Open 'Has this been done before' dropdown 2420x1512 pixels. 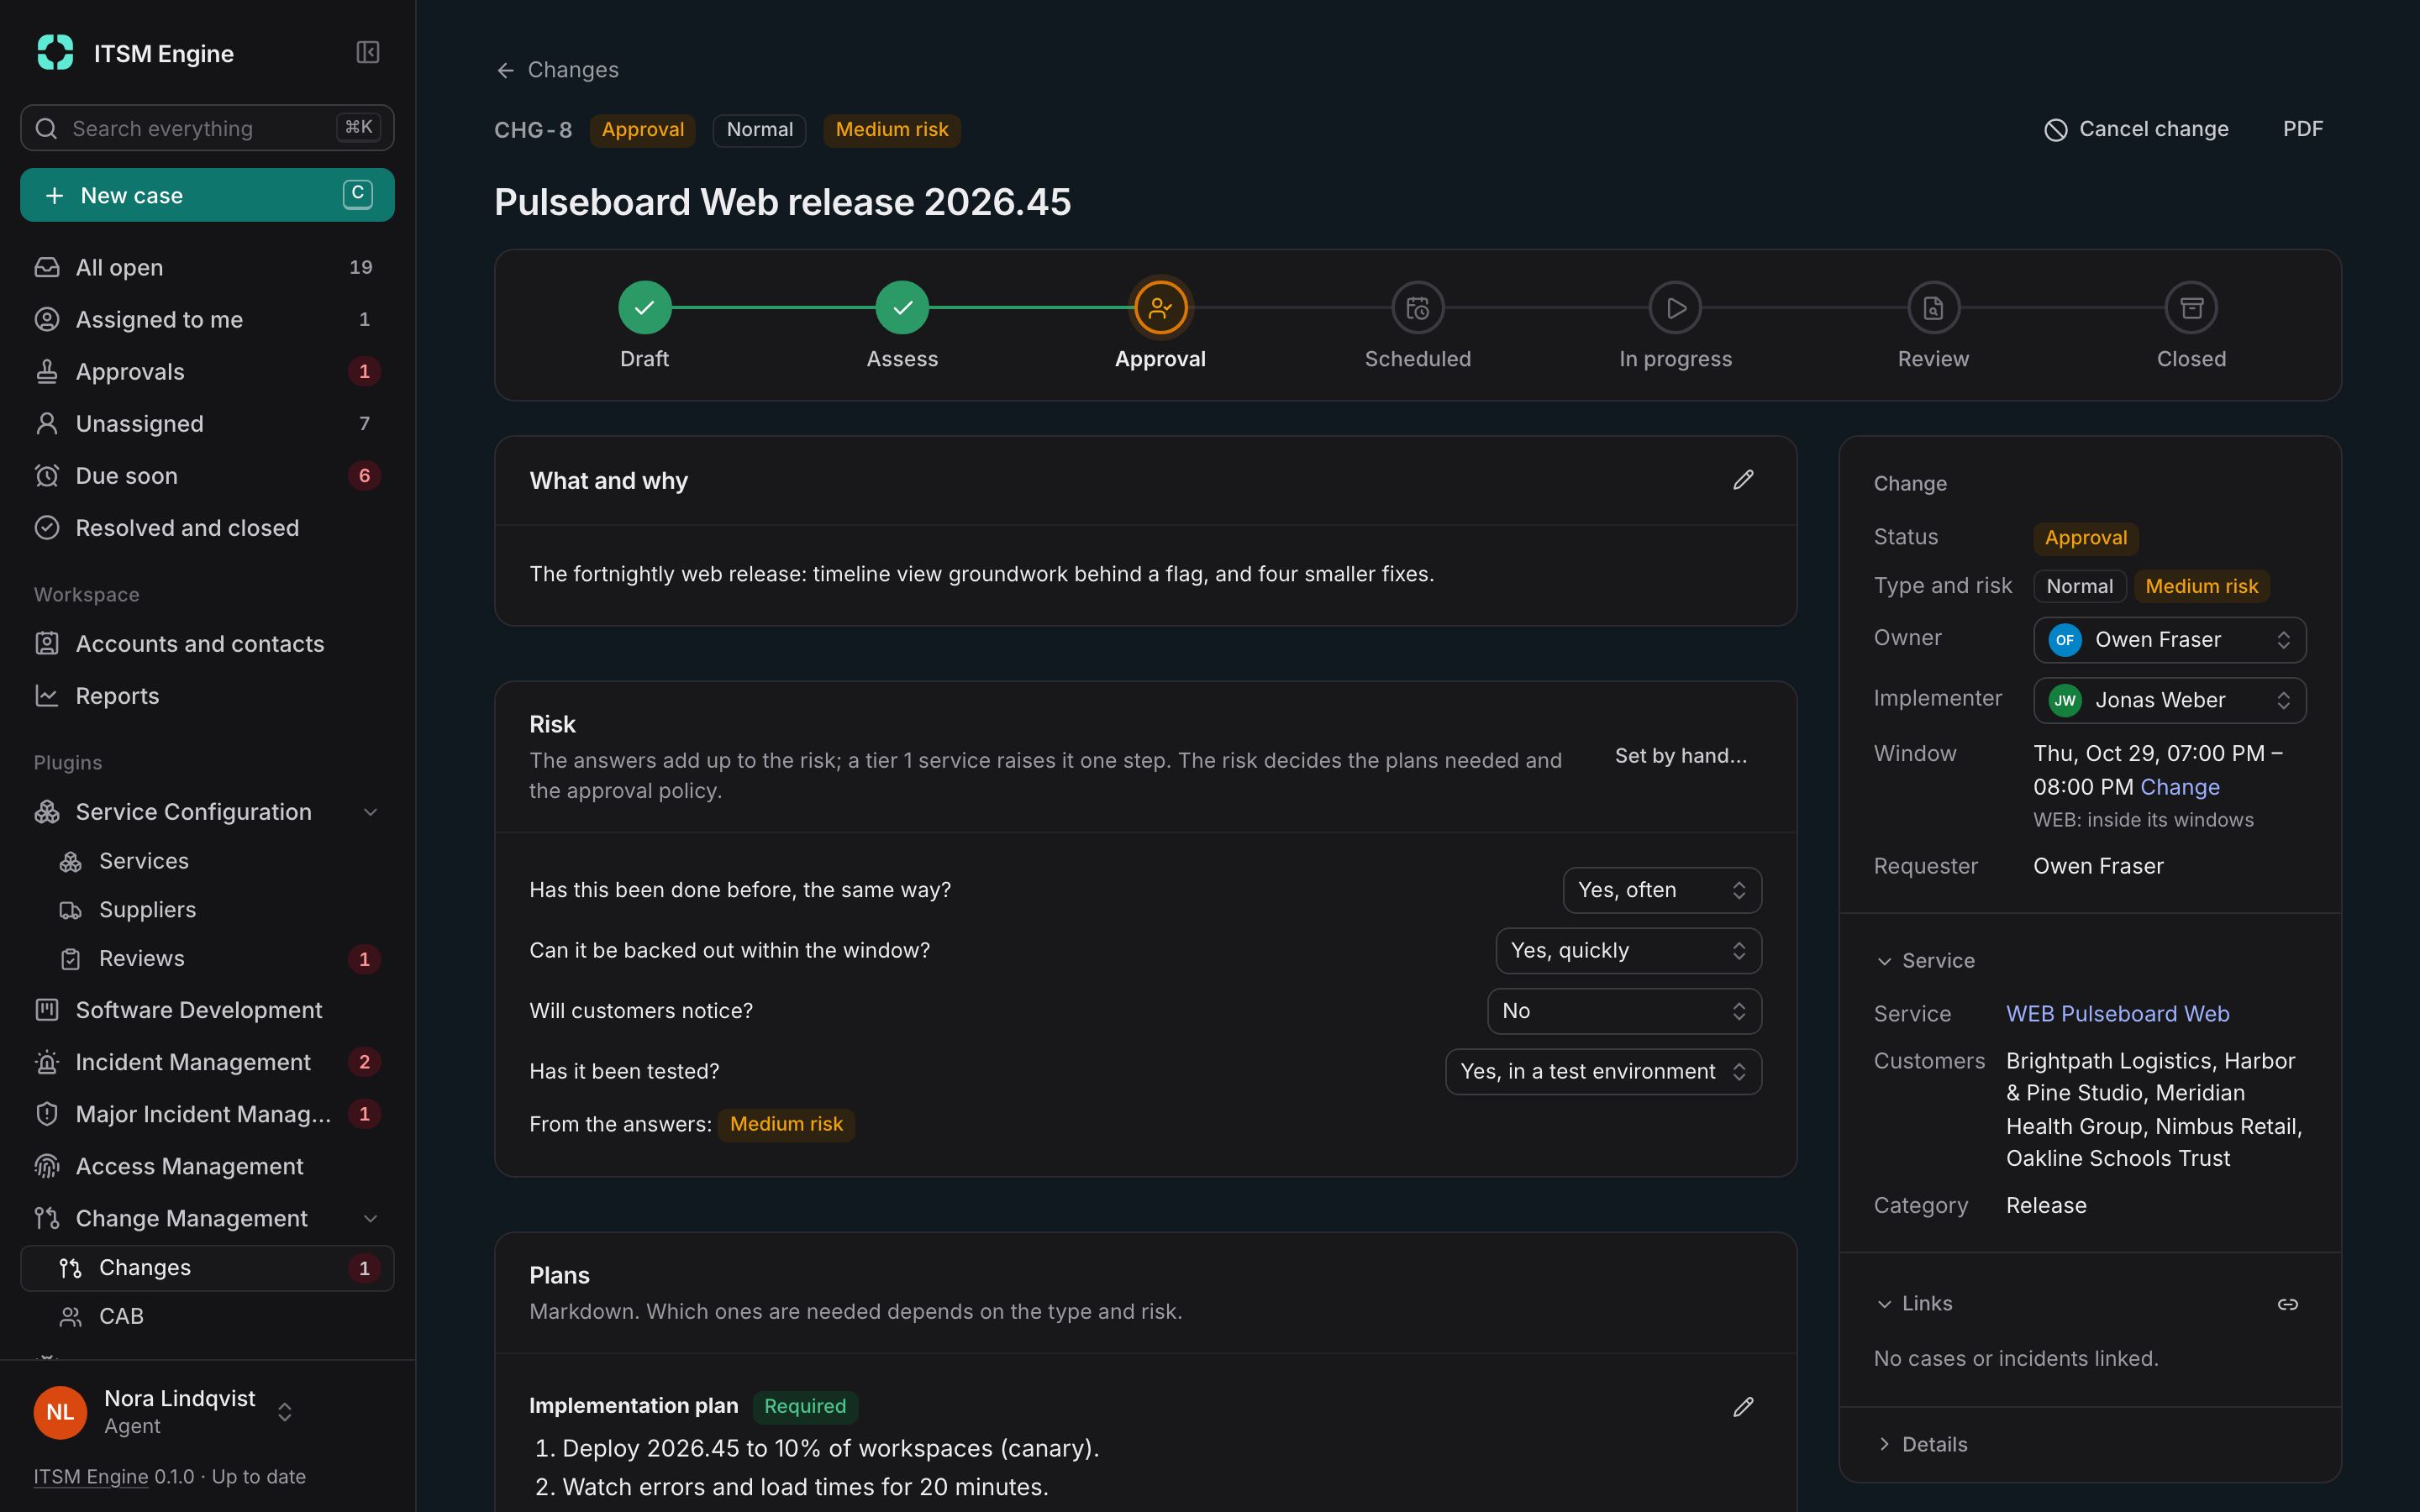pos(1662,890)
